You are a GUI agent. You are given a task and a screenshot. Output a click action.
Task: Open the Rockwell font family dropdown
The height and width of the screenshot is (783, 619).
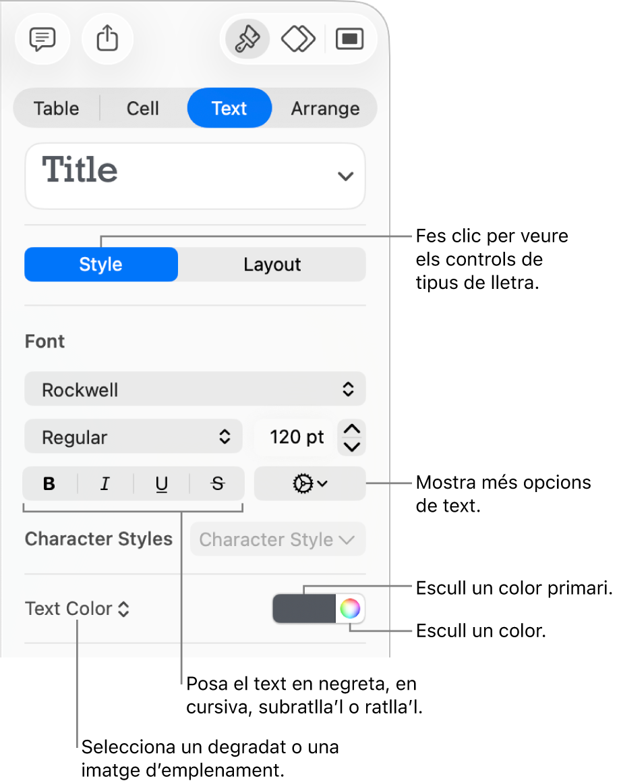pyautogui.click(x=194, y=389)
